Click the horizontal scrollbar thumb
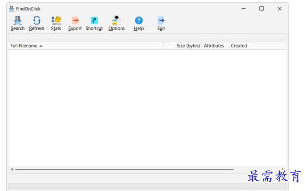This screenshot has height=191, width=305. [x=124, y=169]
